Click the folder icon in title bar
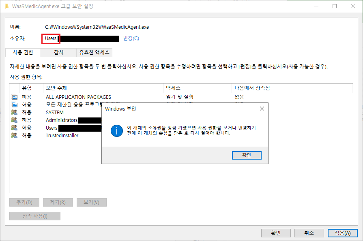The height and width of the screenshot is (241, 363). click(x=6, y=6)
